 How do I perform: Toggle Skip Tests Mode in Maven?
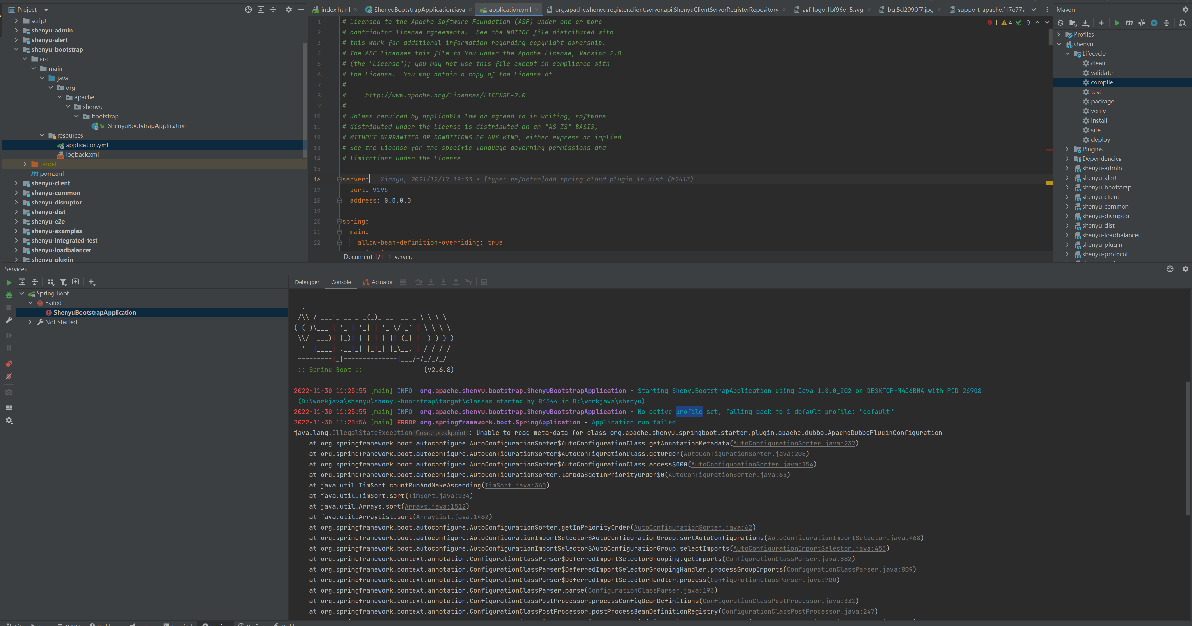1154,23
